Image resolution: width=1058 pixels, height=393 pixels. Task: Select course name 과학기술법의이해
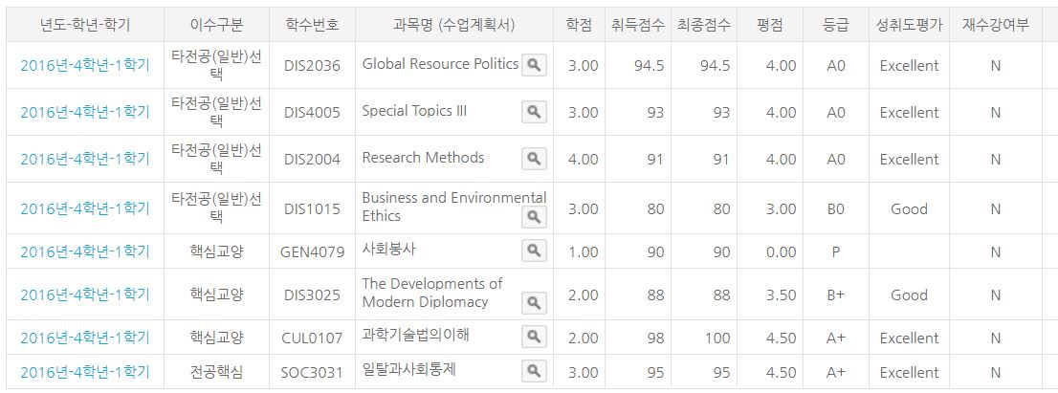pyautogui.click(x=415, y=335)
